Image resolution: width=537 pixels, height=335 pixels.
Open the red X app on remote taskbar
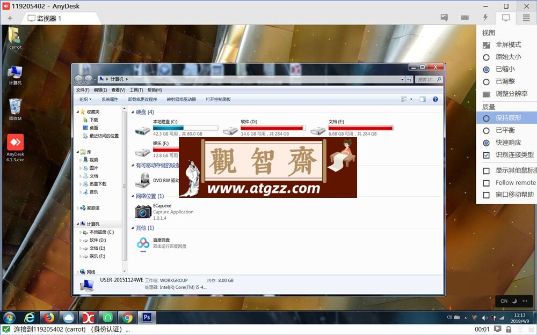(x=88, y=317)
